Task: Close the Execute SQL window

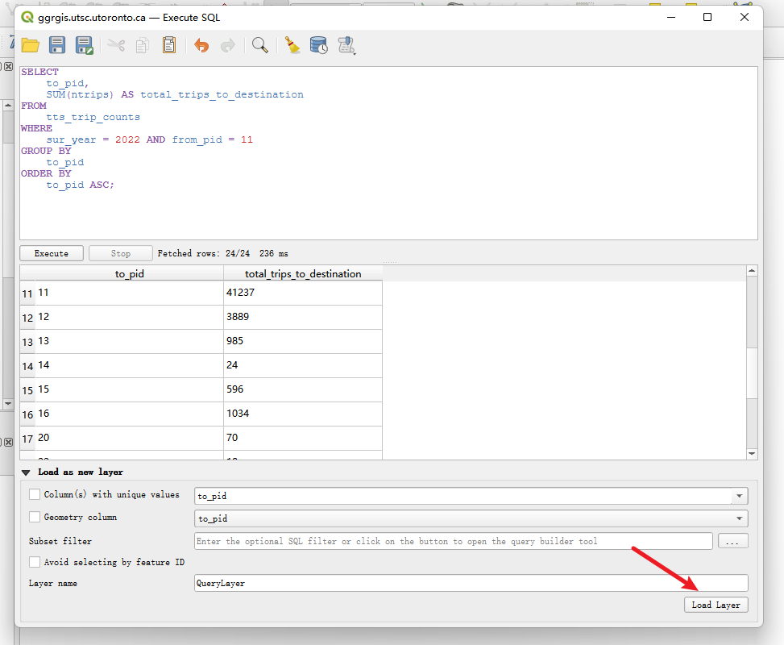Action: tap(744, 17)
